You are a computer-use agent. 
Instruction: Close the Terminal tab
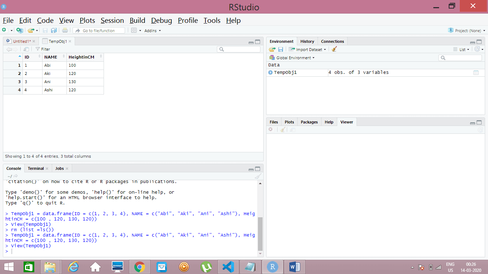coord(47,169)
